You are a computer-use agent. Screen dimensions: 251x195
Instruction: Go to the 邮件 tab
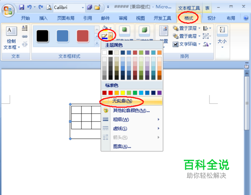tap(105, 18)
